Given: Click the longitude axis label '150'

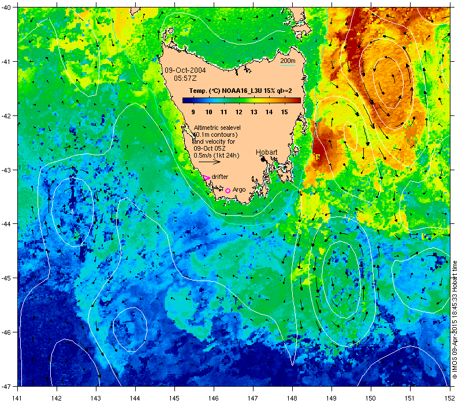Looking at the screenshot, I should (x=371, y=398).
